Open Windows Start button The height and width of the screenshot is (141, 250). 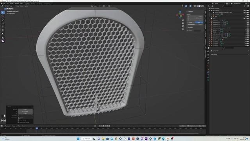[x=78, y=139]
